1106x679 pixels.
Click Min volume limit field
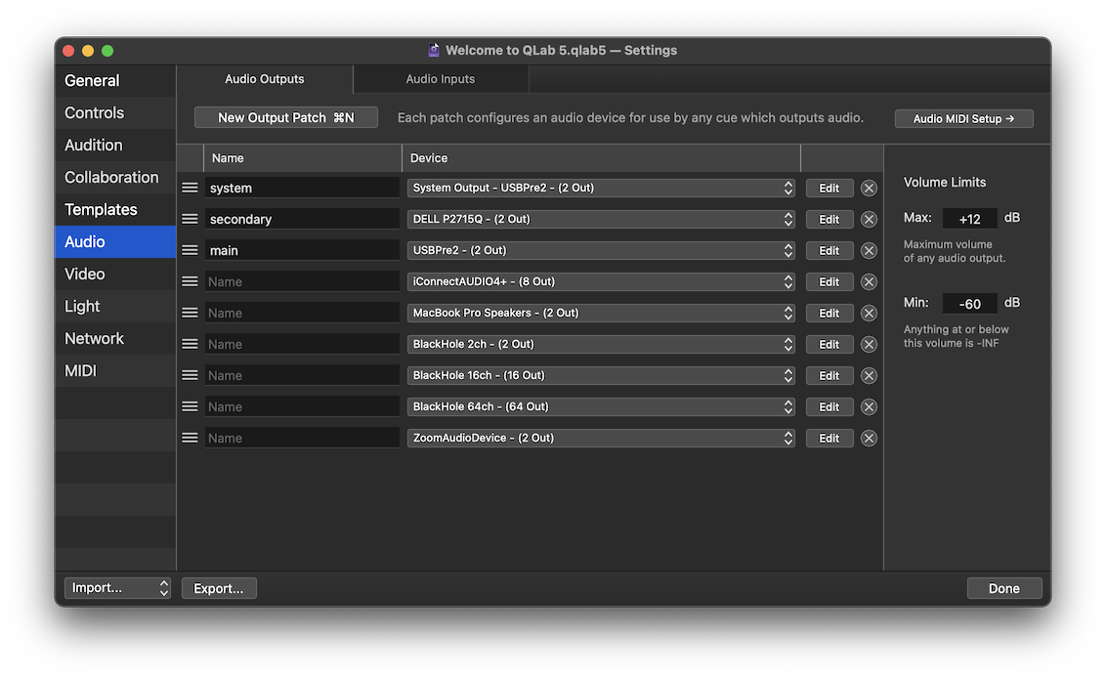tap(970, 303)
